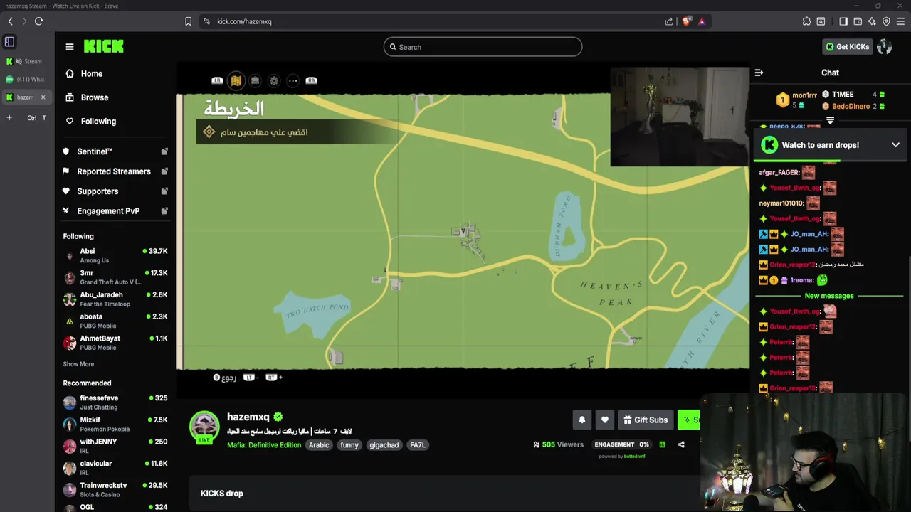Click the Gift Subs button

646,420
